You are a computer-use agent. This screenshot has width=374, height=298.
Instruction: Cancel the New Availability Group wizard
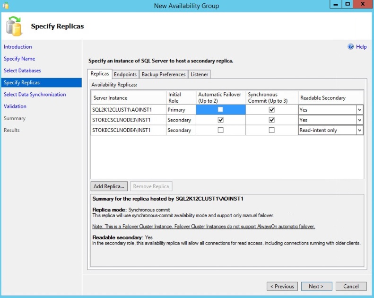351,286
